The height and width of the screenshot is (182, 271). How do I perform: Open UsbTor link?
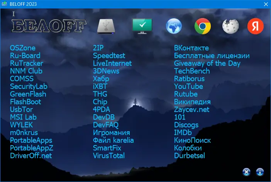pyautogui.click(x=21, y=110)
